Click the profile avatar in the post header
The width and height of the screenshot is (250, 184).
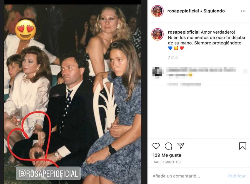click(x=157, y=11)
